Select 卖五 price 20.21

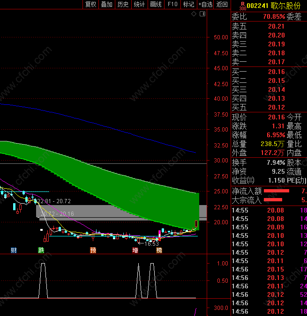click(x=276, y=26)
